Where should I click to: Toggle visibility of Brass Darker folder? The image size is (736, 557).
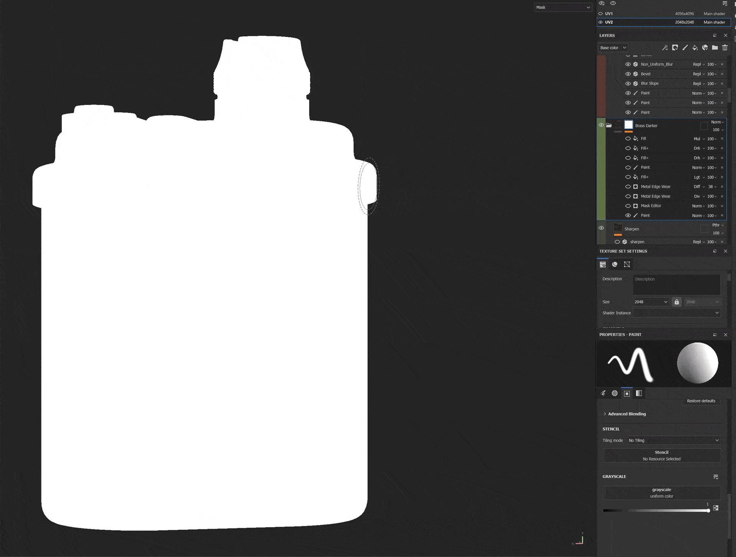click(601, 125)
